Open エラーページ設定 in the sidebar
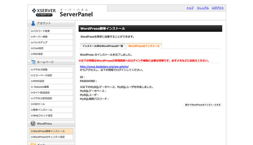253x145 pixels. [x=51, y=75]
